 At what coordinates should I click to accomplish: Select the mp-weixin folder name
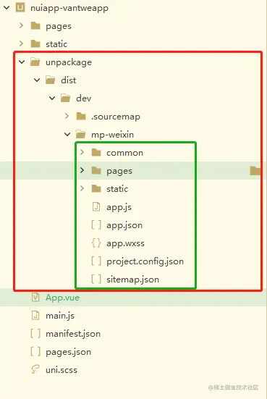112,135
